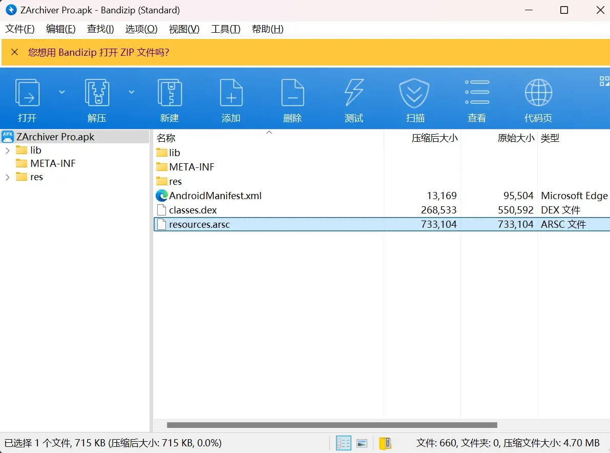
Task: Click the yellow archive icon in status bar
Action: pos(385,443)
